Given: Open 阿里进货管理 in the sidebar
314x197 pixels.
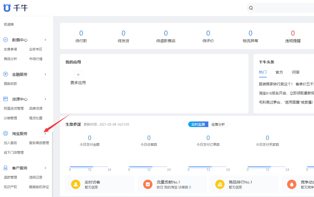Looking at the screenshot, I should click(13, 109).
